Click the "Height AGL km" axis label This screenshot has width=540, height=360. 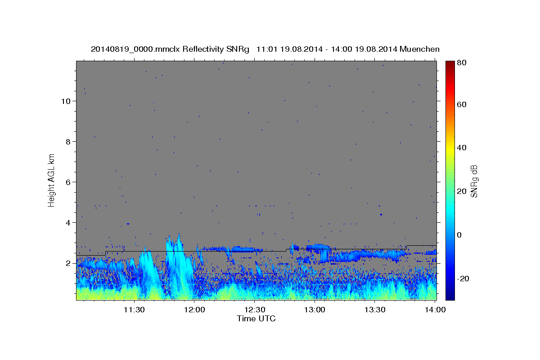click(52, 180)
